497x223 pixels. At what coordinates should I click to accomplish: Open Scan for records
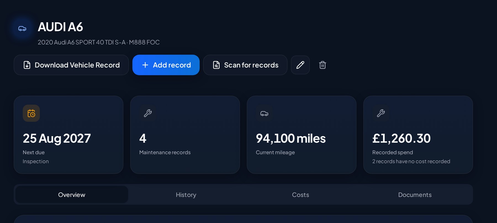point(245,65)
